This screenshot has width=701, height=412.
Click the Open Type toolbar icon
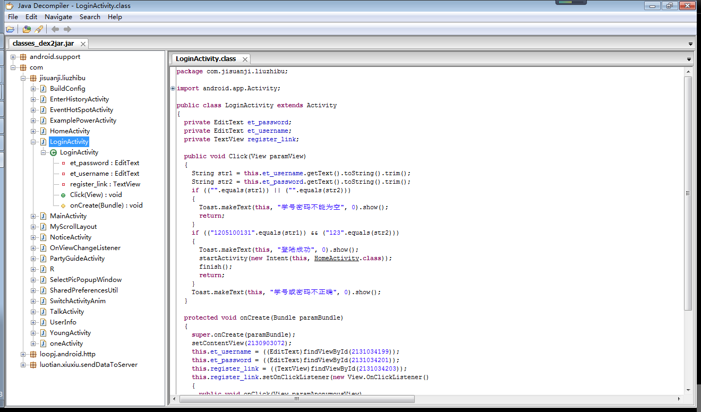click(27, 29)
